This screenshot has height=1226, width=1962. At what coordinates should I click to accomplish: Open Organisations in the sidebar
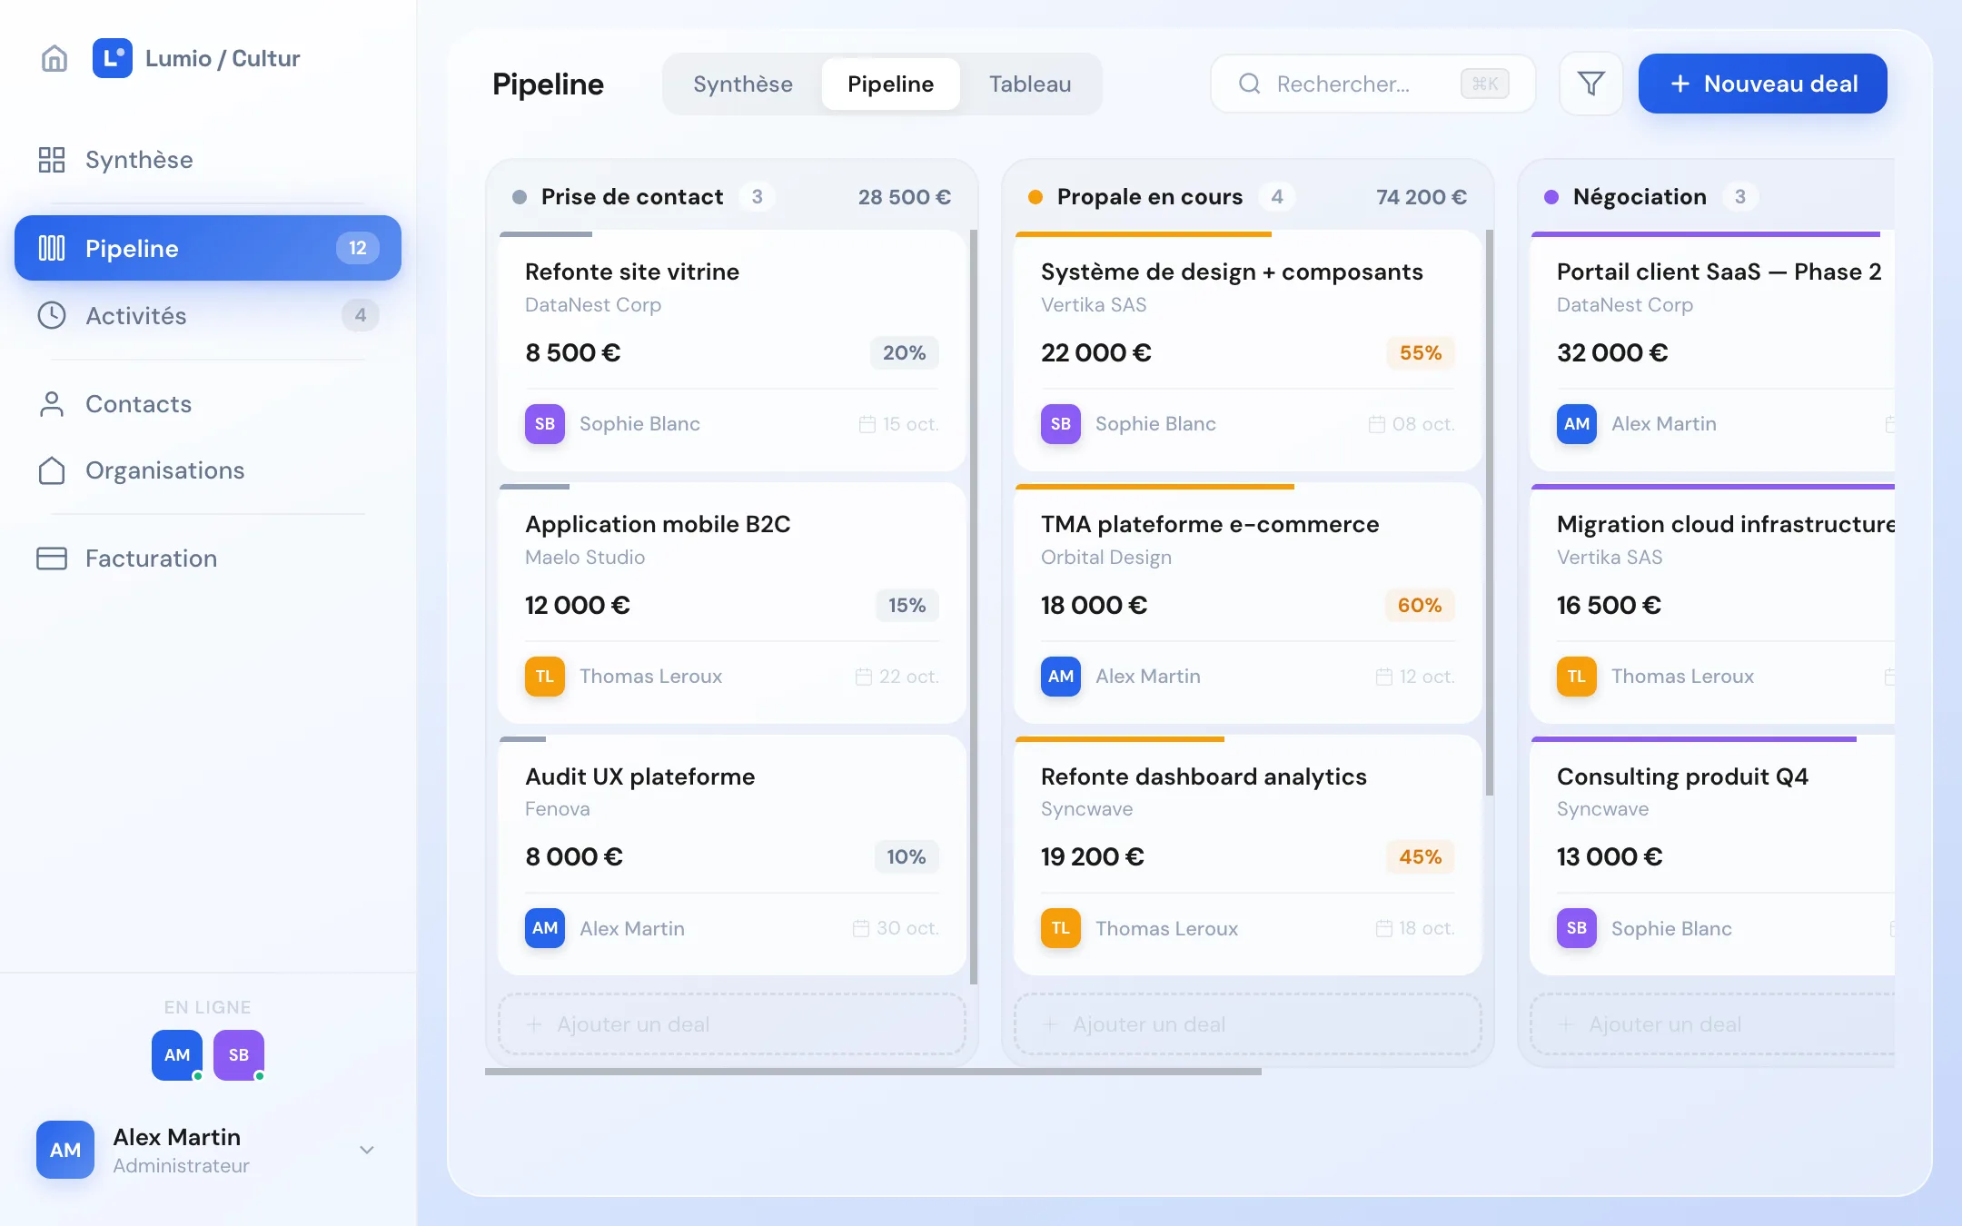tap(208, 470)
